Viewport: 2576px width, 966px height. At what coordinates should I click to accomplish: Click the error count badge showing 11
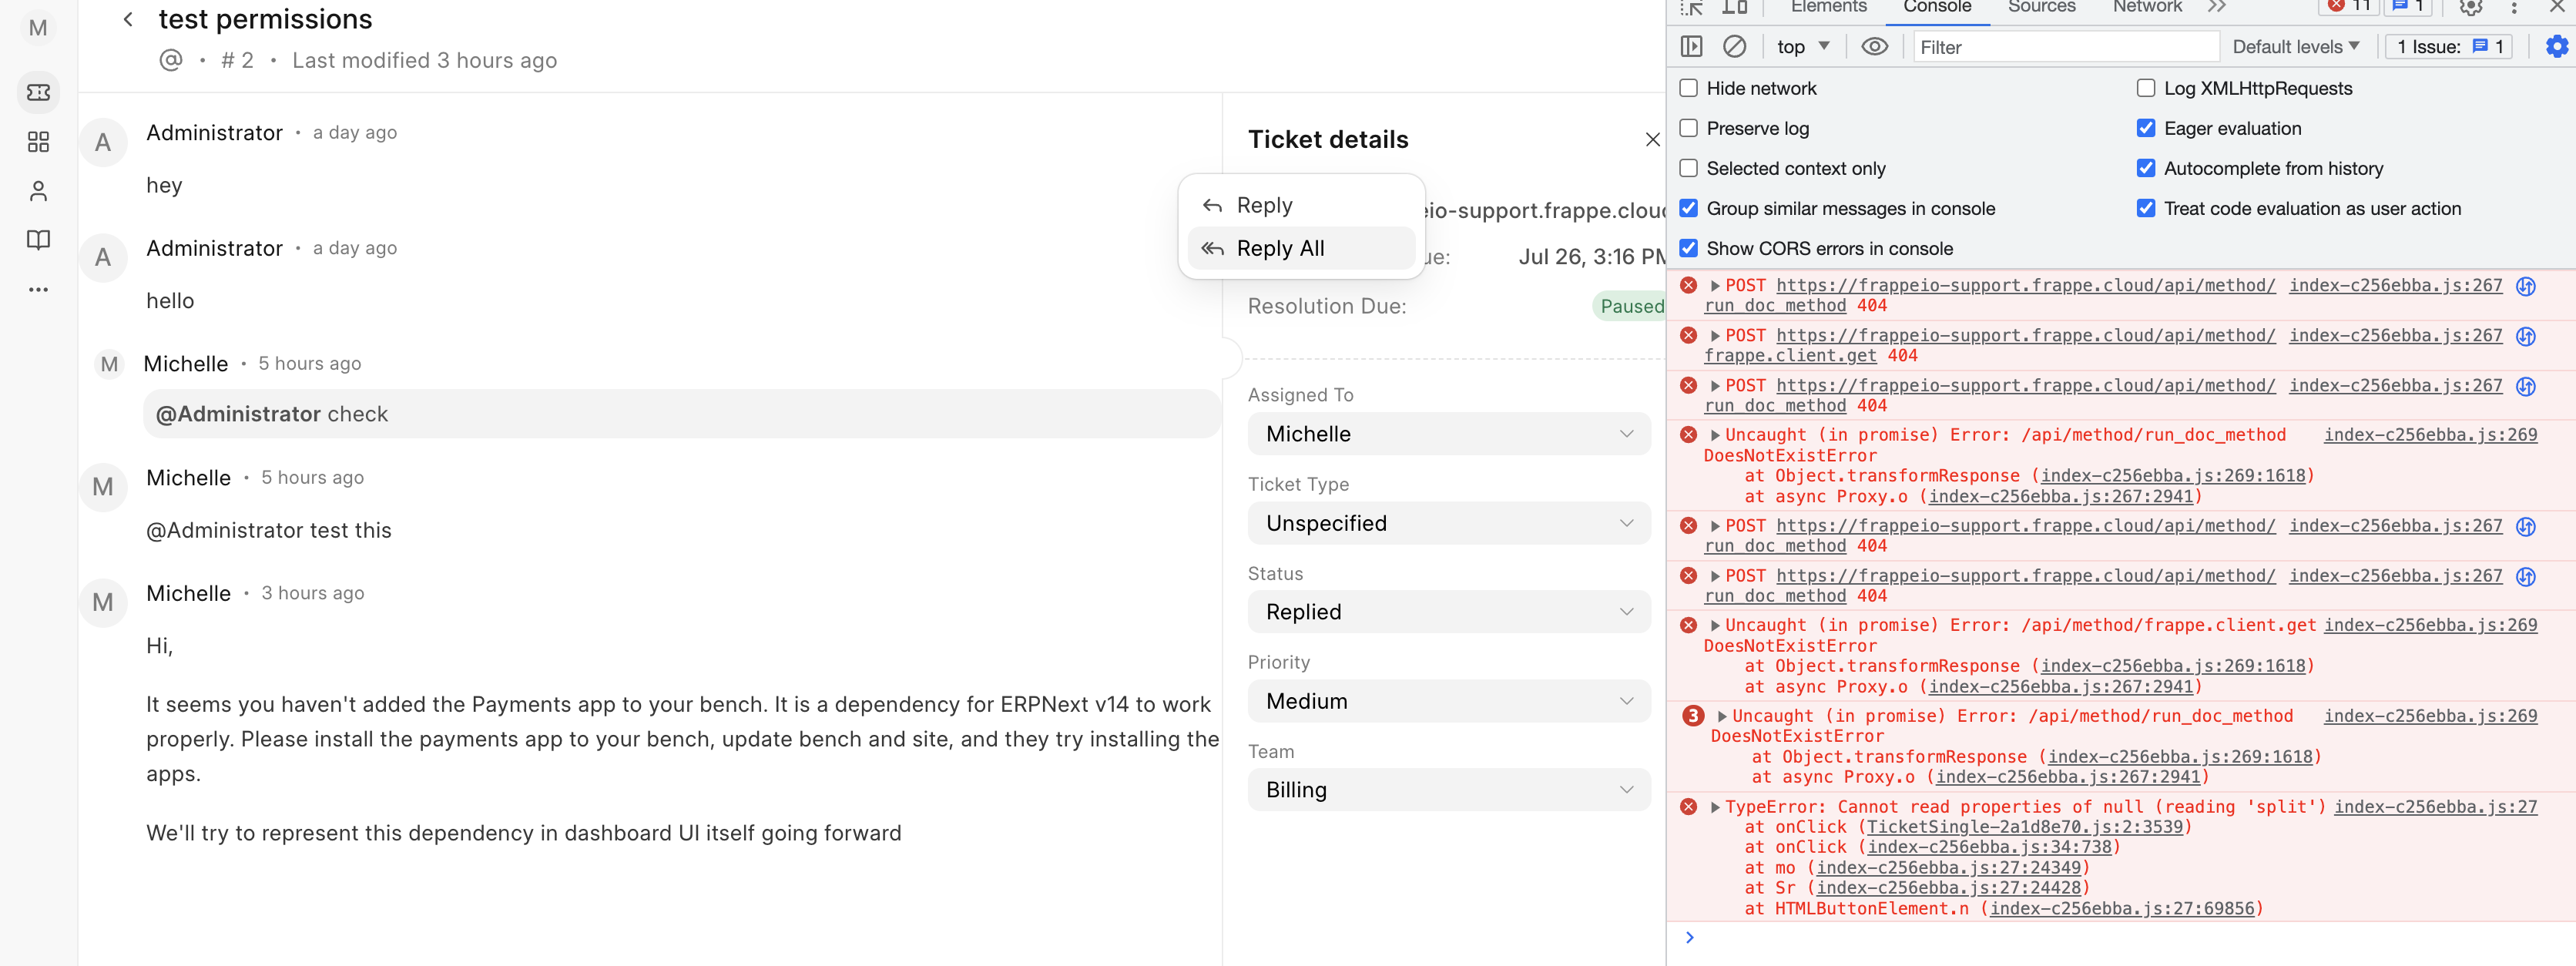(x=2349, y=7)
